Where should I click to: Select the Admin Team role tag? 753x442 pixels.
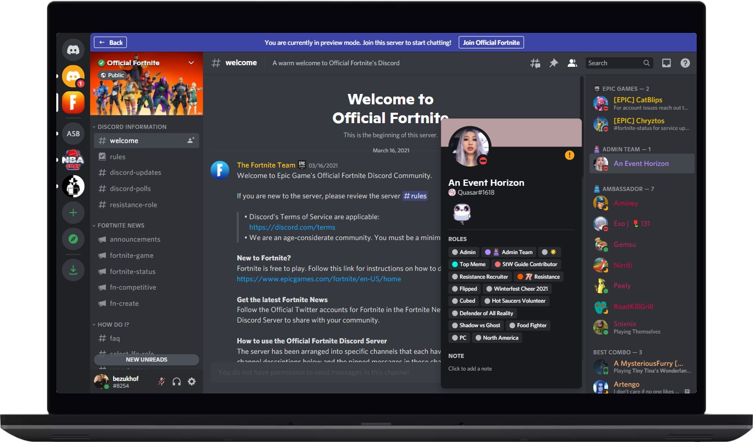point(508,252)
